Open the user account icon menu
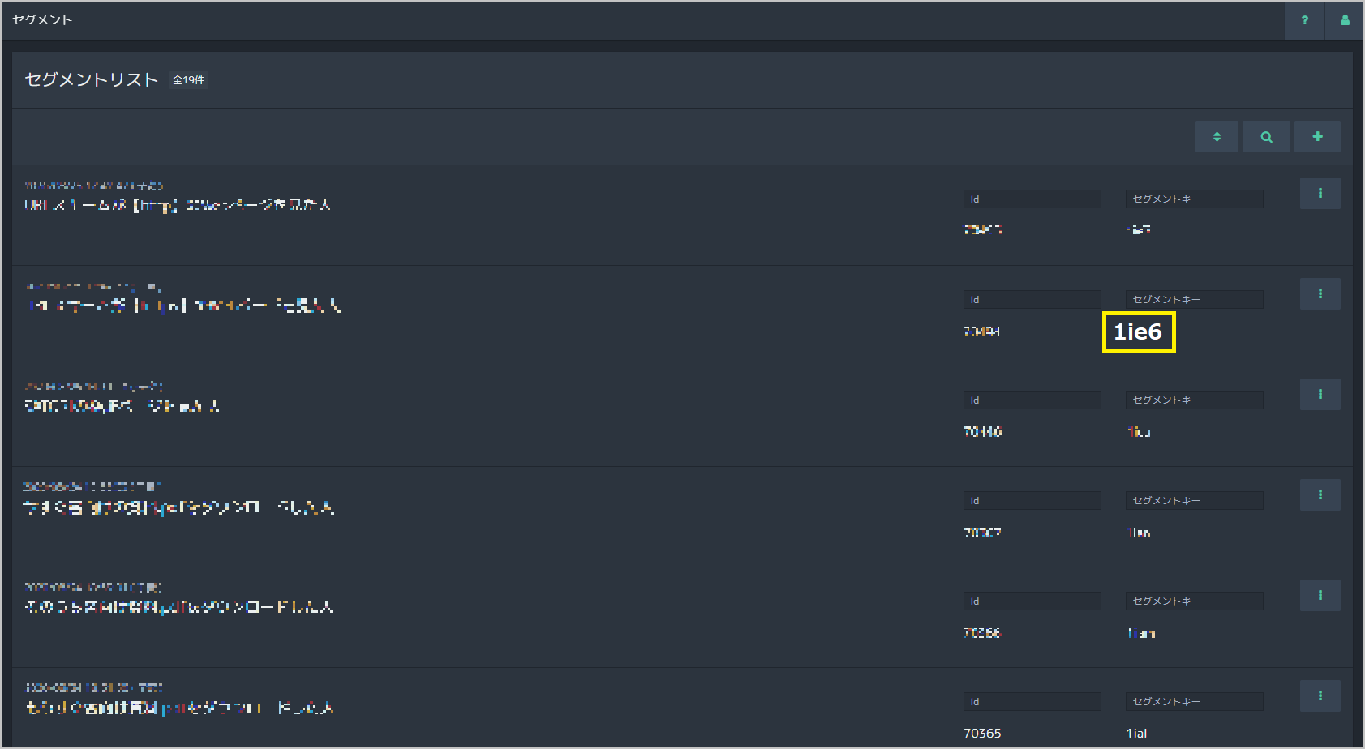Viewport: 1365px width, 749px height. 1345,20
